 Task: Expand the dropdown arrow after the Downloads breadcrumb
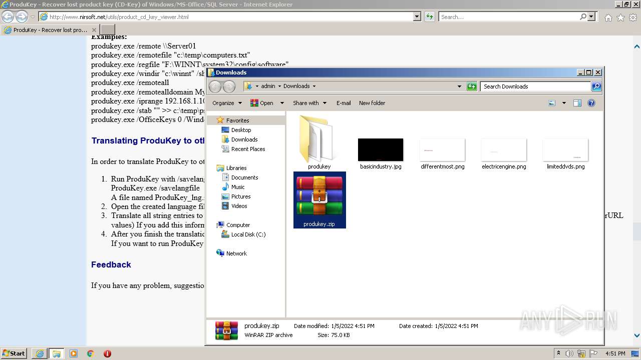pos(314,86)
